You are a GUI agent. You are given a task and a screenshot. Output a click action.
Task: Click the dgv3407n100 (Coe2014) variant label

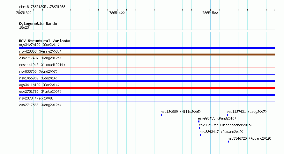click(x=39, y=45)
